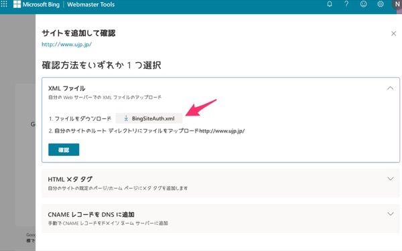Click the XML file upload description text
Image resolution: width=402 pixels, height=251 pixels.
pyautogui.click(x=105, y=97)
